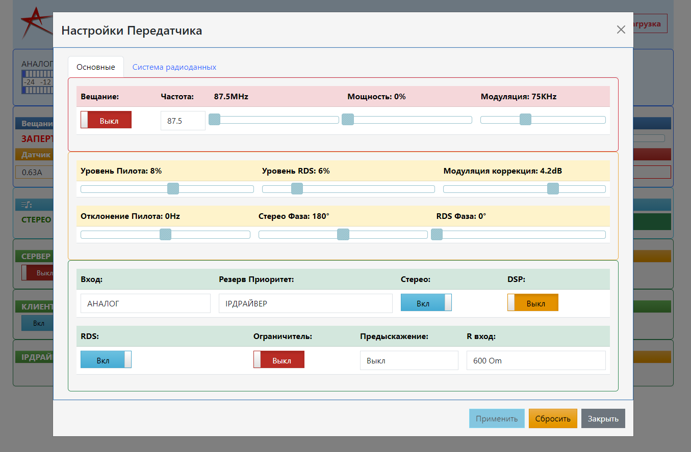Click the Мощность power slider handle
691x452 pixels.
[348, 120]
